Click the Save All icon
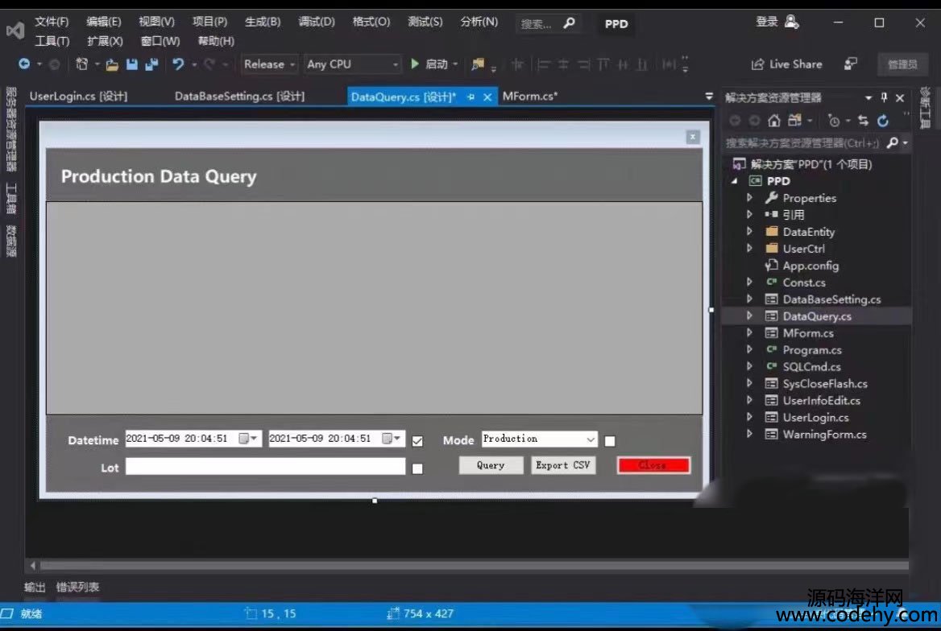 151,64
